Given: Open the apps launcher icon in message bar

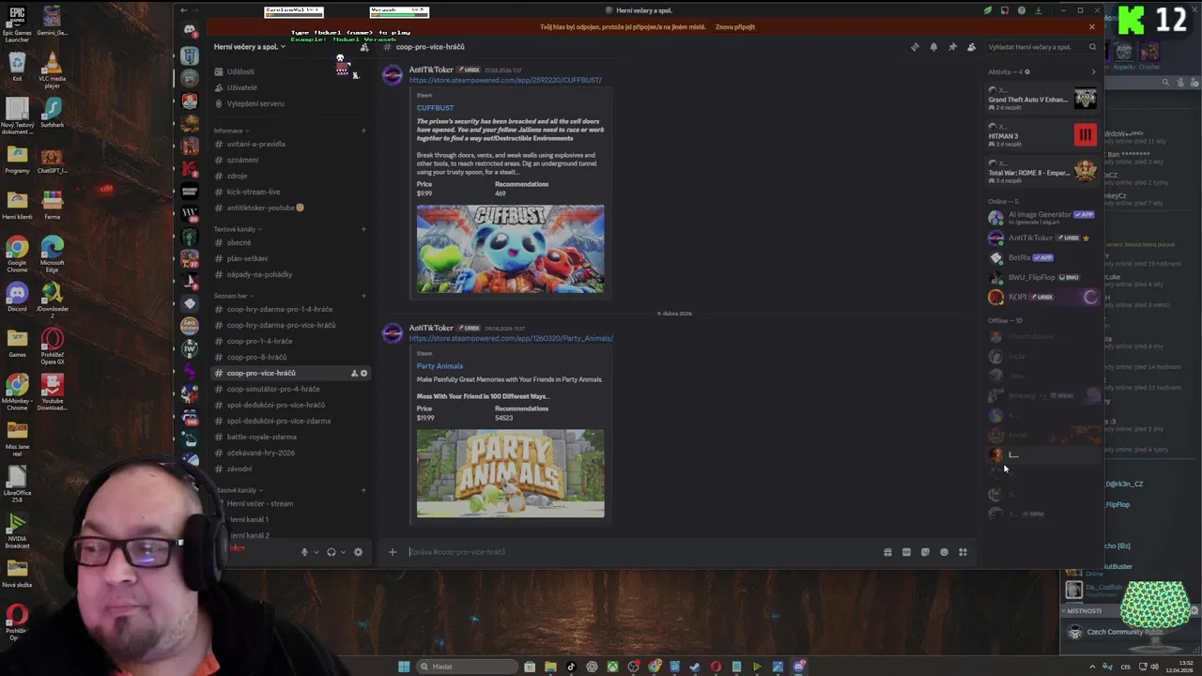Looking at the screenshot, I should click(963, 552).
